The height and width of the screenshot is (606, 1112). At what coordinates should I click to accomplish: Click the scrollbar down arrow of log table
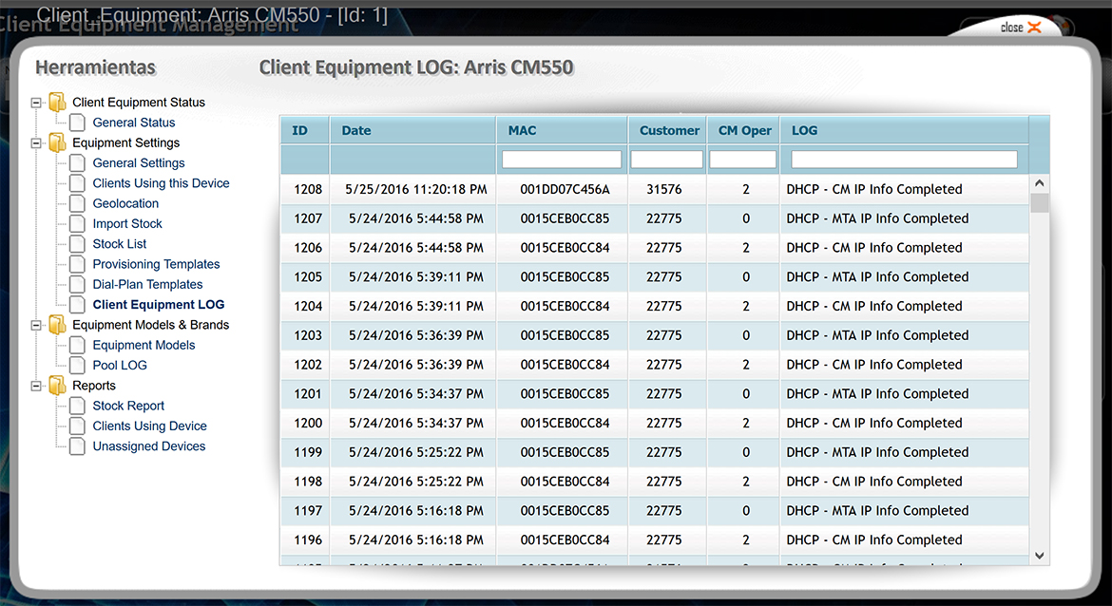pos(1040,556)
